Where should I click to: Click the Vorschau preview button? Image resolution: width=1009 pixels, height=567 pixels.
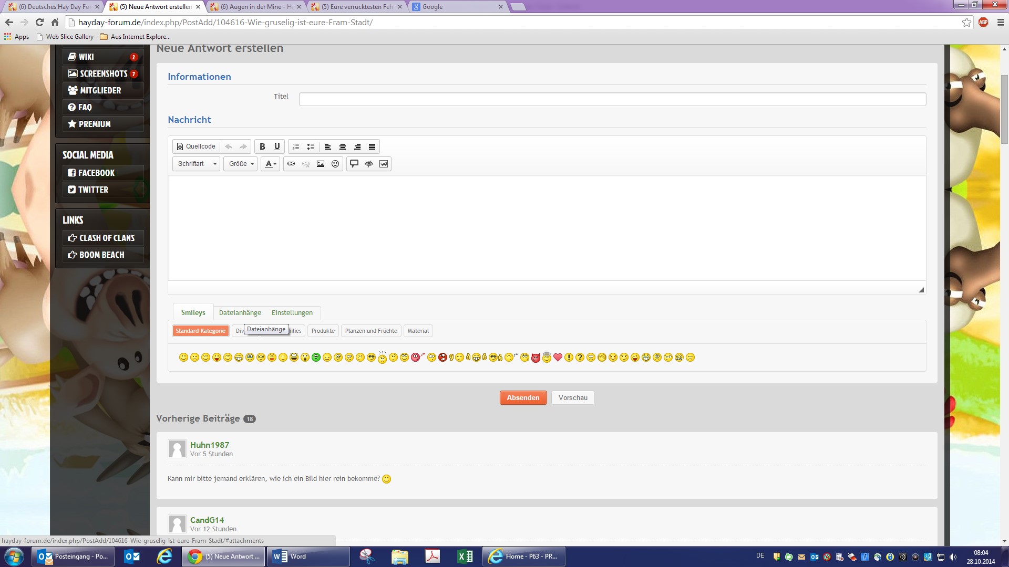tap(573, 397)
